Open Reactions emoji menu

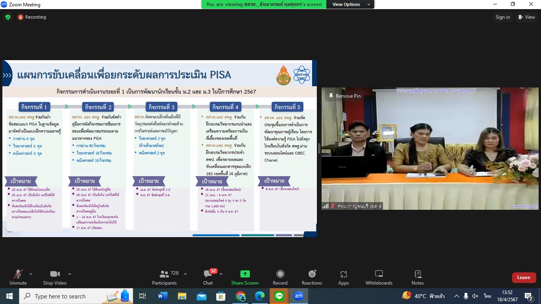coord(312,277)
